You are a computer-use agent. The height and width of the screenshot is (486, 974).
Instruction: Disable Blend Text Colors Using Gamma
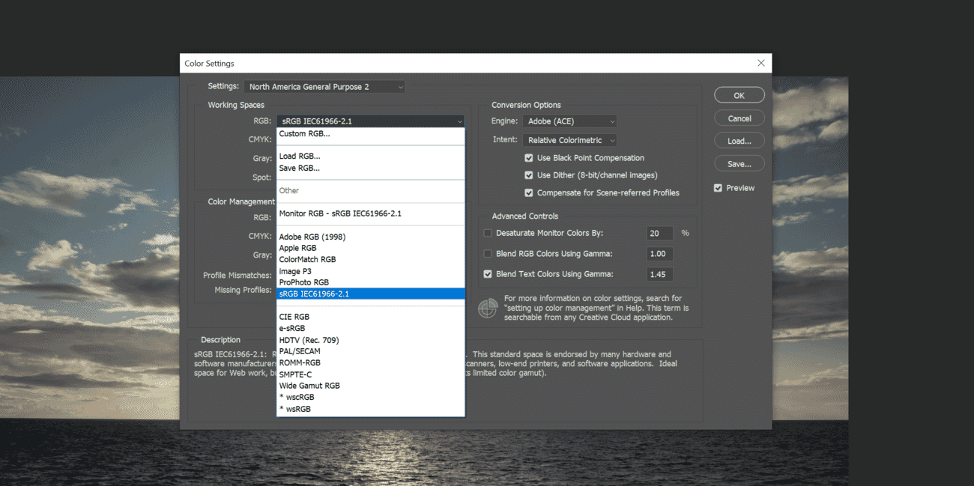(x=488, y=274)
